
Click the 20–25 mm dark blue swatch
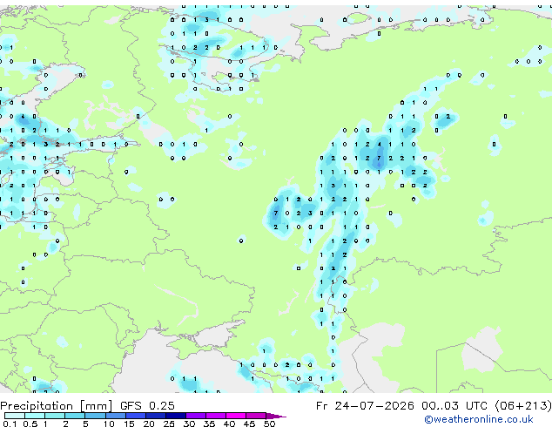[x=156, y=416]
